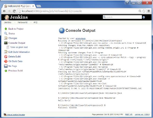Open View as plain text link
153x118 pixels.
(19, 47)
